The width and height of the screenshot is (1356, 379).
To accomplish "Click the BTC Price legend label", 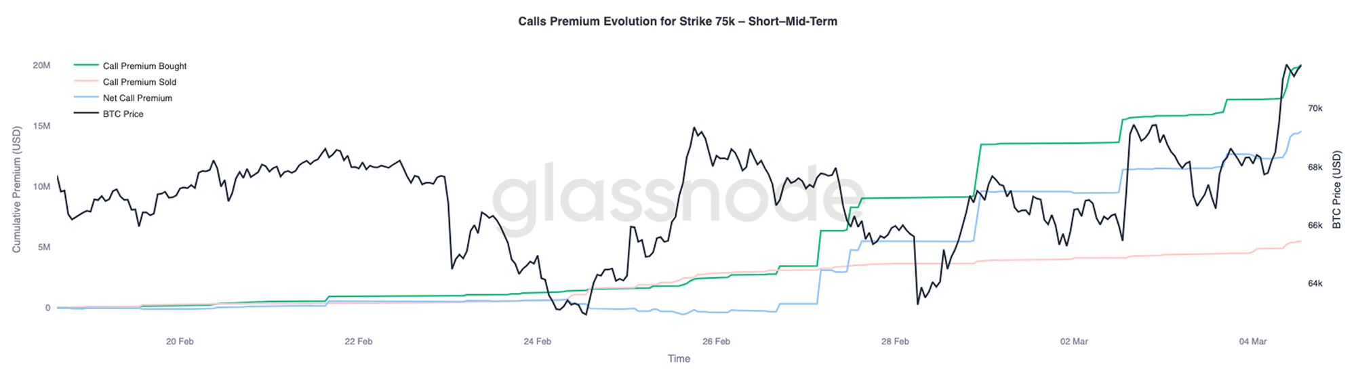I will tap(123, 115).
